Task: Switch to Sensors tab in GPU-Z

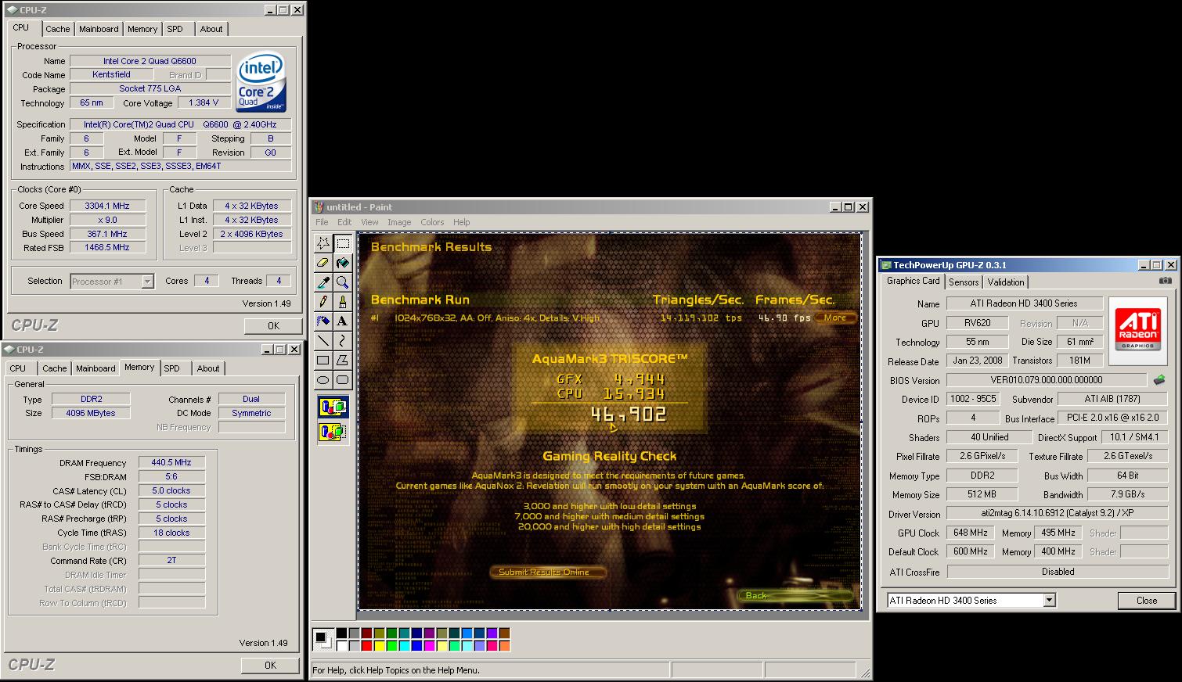Action: (964, 282)
